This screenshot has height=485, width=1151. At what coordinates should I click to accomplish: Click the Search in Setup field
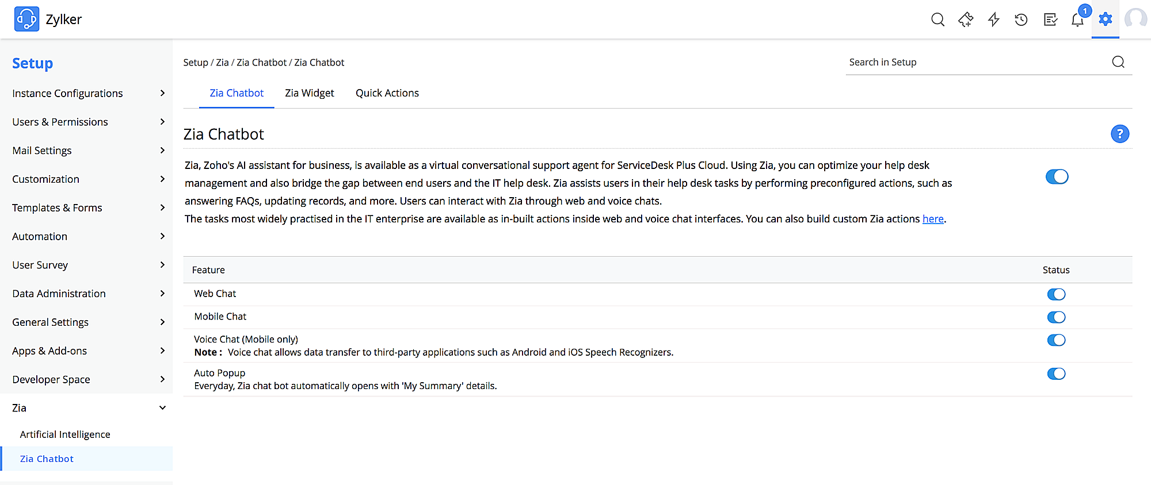(978, 62)
